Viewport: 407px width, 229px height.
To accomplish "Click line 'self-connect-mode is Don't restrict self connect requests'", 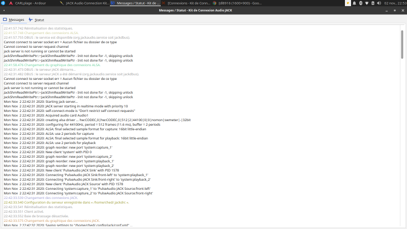I will (x=69, y=110).
